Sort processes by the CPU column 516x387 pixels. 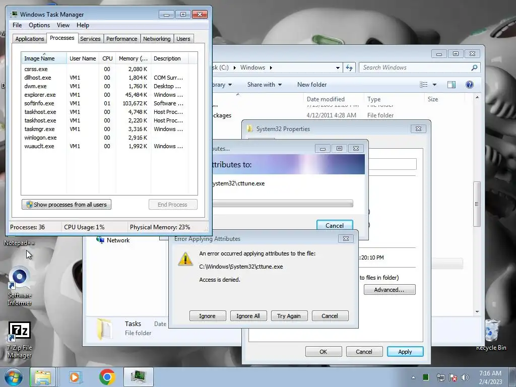(107, 58)
